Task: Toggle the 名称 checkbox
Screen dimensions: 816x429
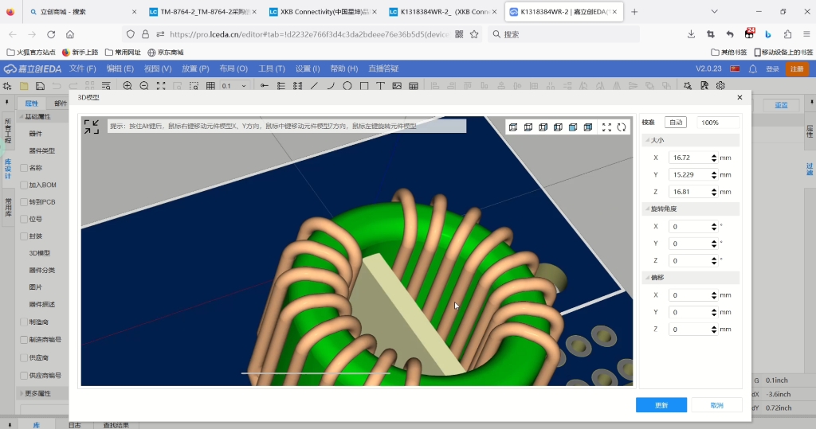Action: pos(24,168)
